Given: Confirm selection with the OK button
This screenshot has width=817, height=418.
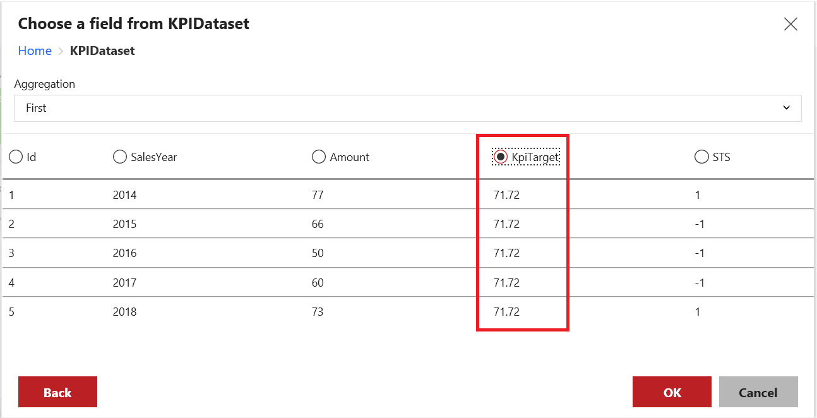Looking at the screenshot, I should point(672,392).
